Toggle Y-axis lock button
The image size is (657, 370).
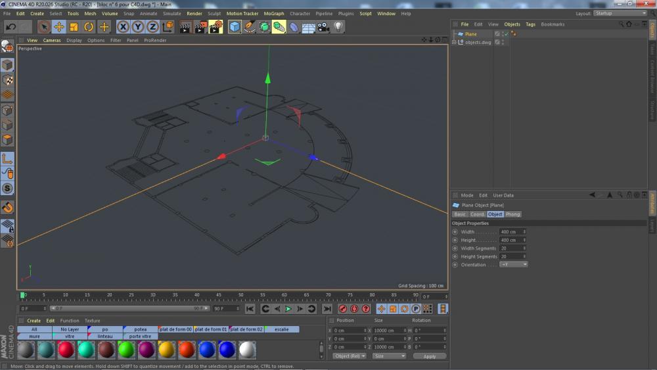click(x=138, y=27)
